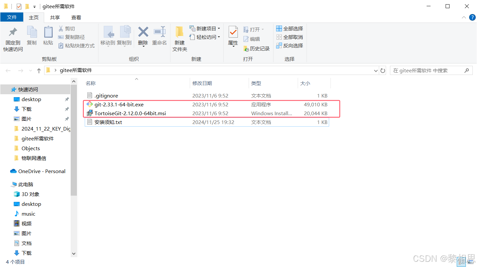
Task: Go up one folder level
Action: point(39,71)
